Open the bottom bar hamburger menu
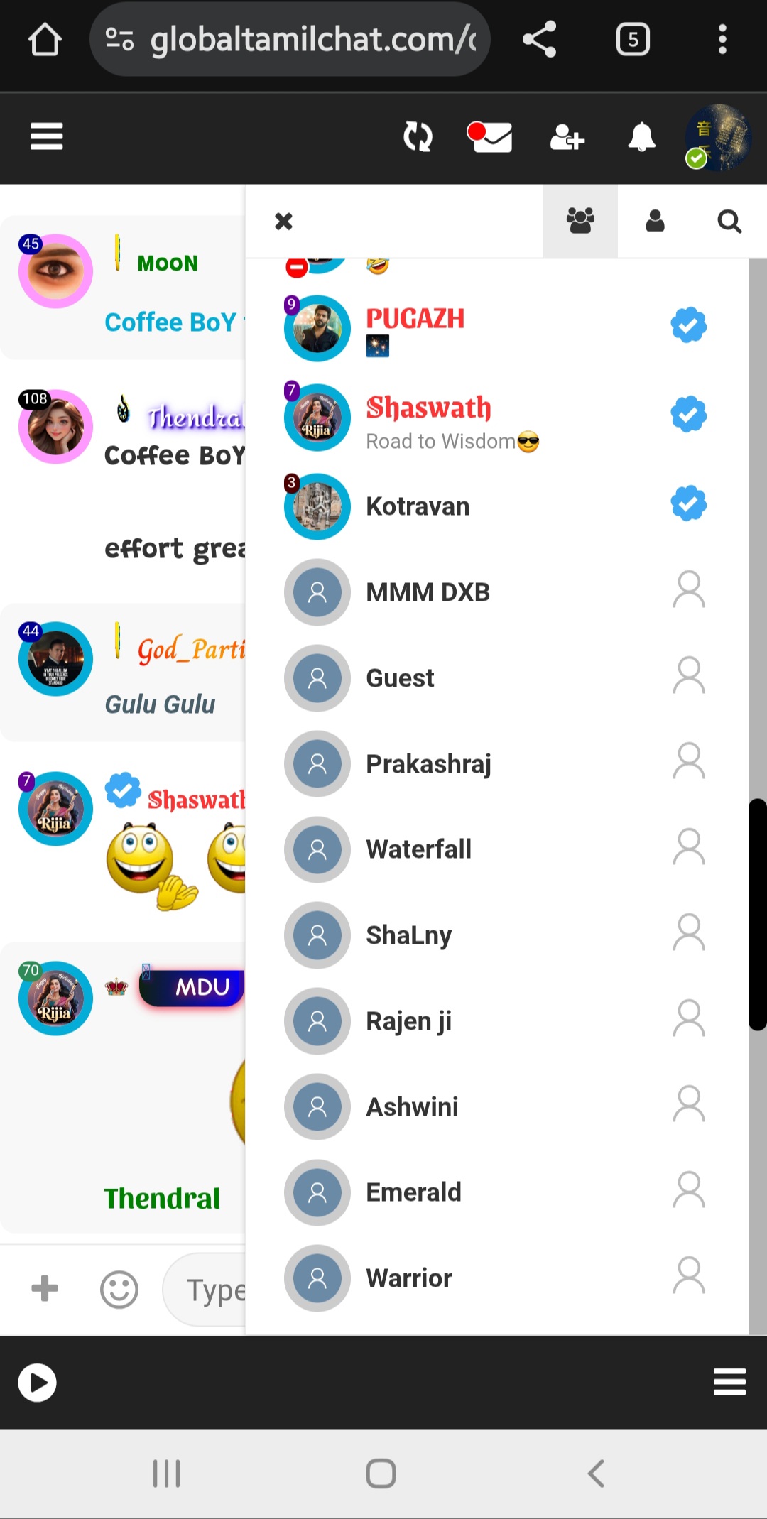The image size is (767, 1519). pyautogui.click(x=729, y=1382)
